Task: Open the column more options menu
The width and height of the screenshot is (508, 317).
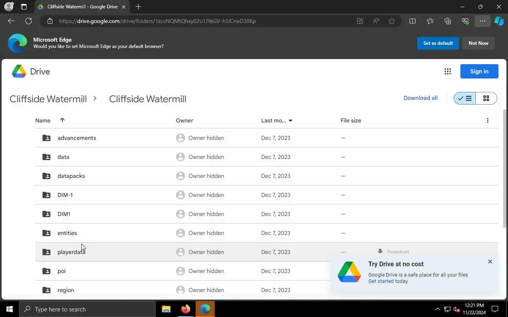Action: coord(488,120)
